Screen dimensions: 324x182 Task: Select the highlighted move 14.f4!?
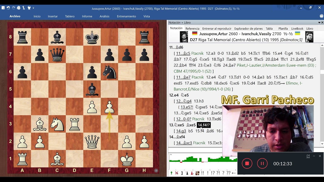(204, 125)
